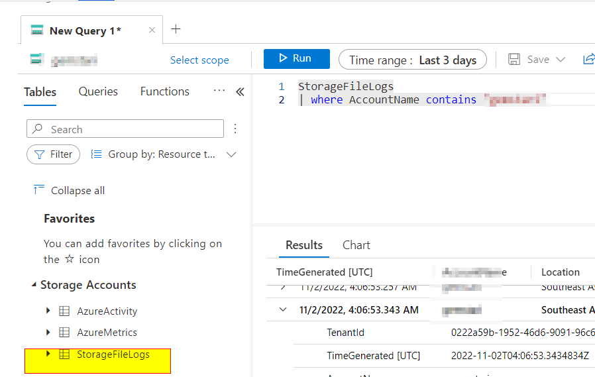Click the 2022-11-02T04:06:53.3434834Z value

(x=520, y=356)
